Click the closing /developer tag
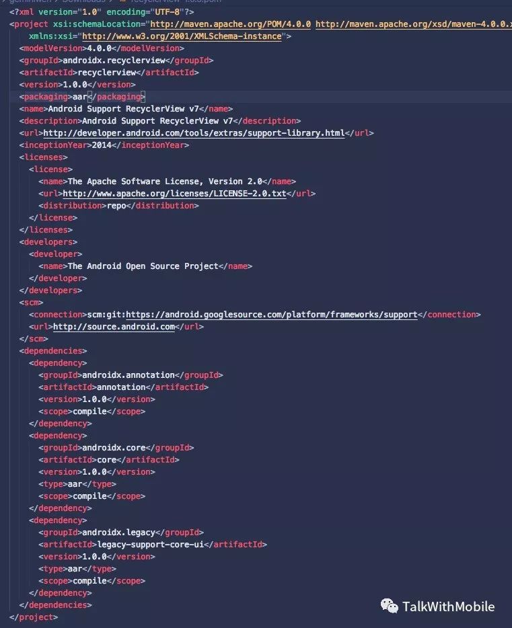The image size is (512, 628). tap(58, 278)
